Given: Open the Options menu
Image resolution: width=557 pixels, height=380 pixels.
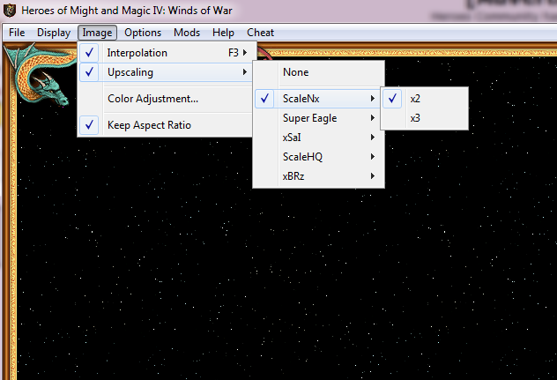Looking at the screenshot, I should [143, 33].
